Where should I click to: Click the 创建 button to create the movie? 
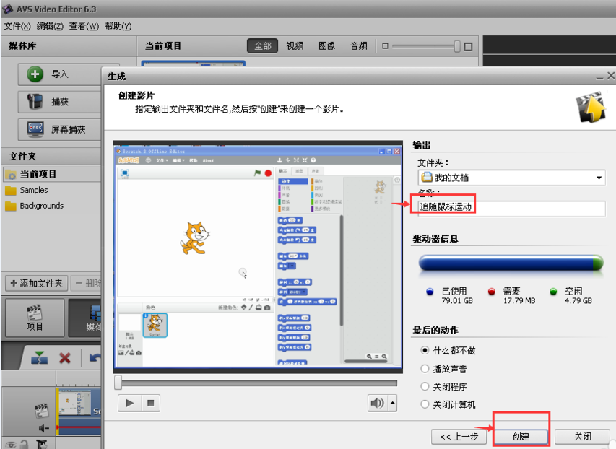[521, 436]
